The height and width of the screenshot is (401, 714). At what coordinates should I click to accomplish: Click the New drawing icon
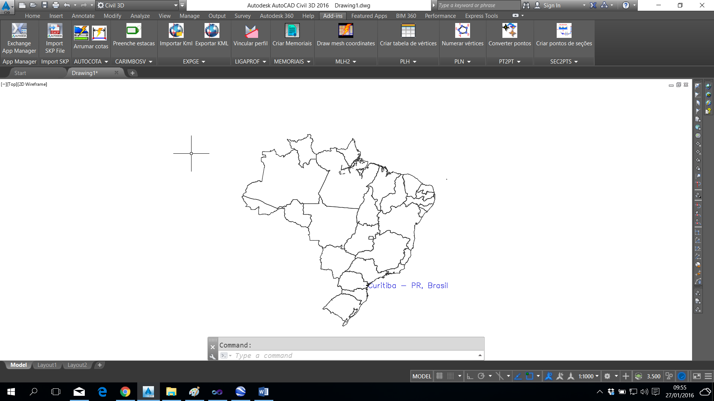(x=22, y=5)
